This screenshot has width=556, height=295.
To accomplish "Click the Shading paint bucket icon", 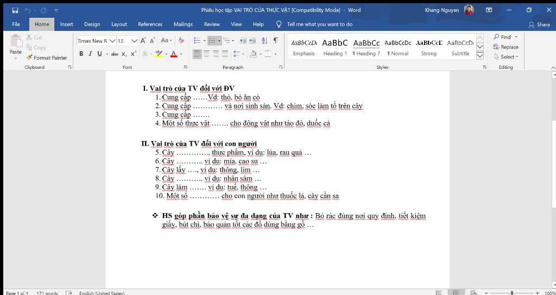I will (253, 54).
